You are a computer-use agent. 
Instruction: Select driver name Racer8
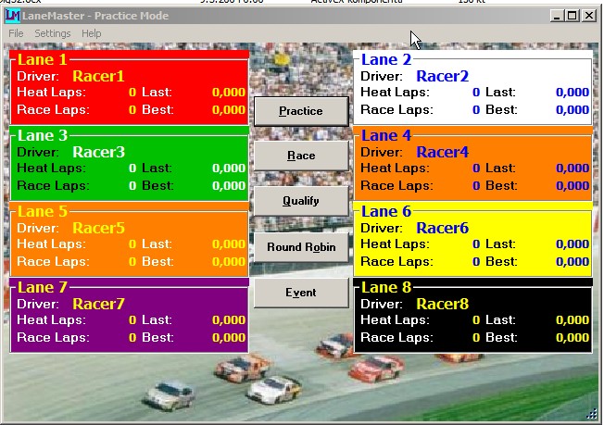[x=442, y=304]
